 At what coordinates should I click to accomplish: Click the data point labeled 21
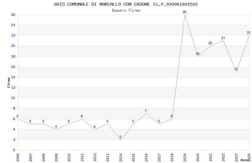[x=223, y=41]
